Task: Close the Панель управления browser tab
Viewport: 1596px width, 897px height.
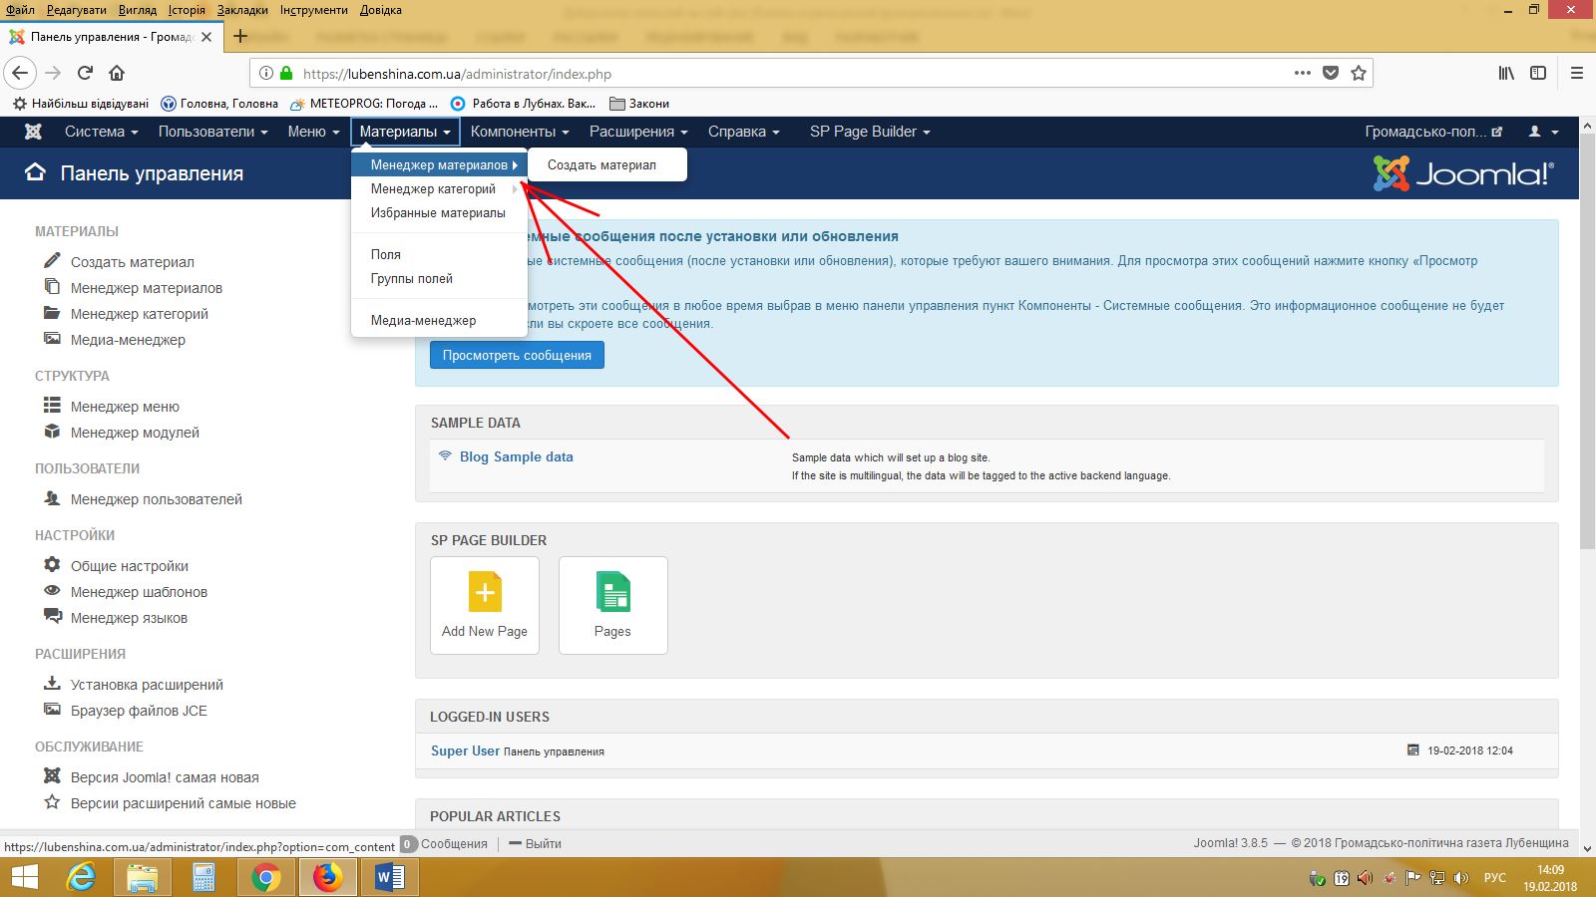Action: point(206,37)
